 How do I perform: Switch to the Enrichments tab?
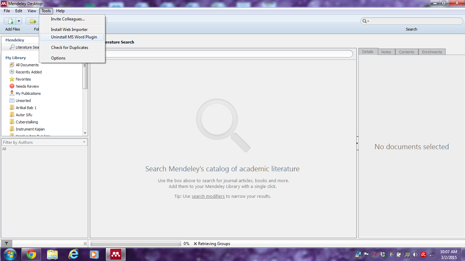tap(432, 52)
